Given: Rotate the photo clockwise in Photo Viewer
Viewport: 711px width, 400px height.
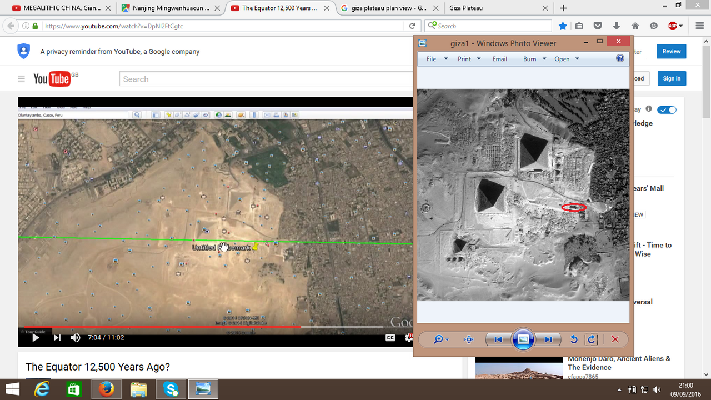Looking at the screenshot, I should 592,339.
